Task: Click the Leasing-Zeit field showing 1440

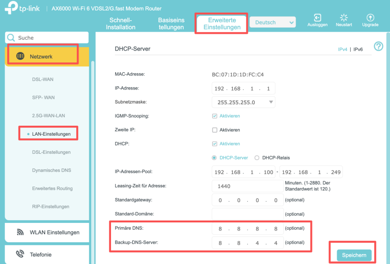Action: (x=247, y=186)
